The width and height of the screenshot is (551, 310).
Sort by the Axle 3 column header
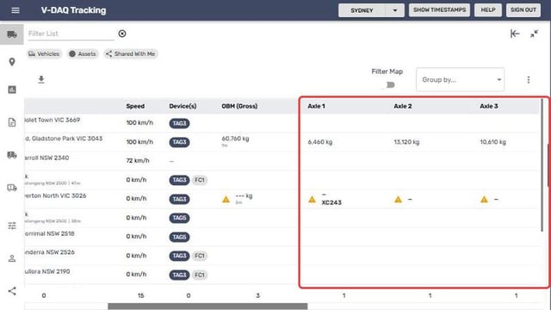pyautogui.click(x=489, y=106)
